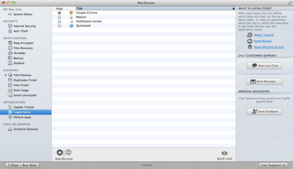Screen dimensions: 293x169
Task: Open Internet Security section
Action: pyautogui.click(x=25, y=26)
